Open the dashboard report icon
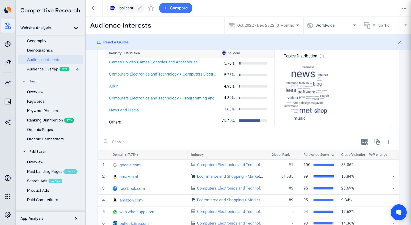This screenshot has height=225, width=411. tap(8, 101)
